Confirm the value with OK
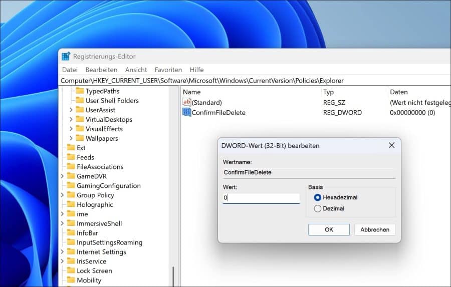Screen dimensions: 451x287 (x=329, y=229)
